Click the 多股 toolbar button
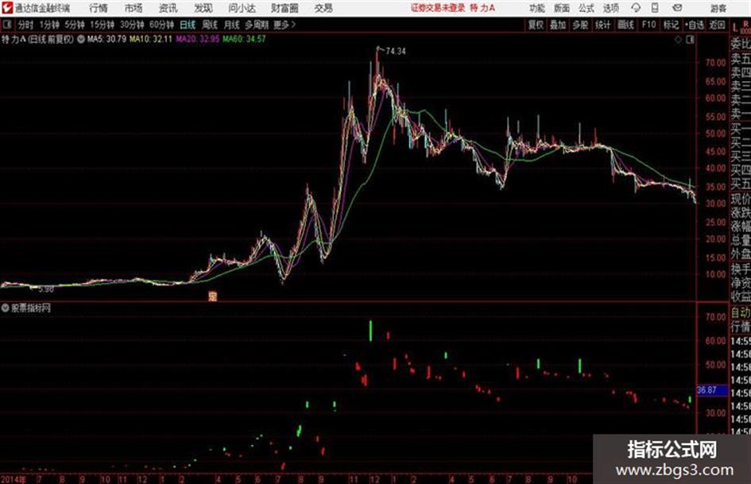Image resolution: width=751 pixels, height=484 pixels. 580,25
